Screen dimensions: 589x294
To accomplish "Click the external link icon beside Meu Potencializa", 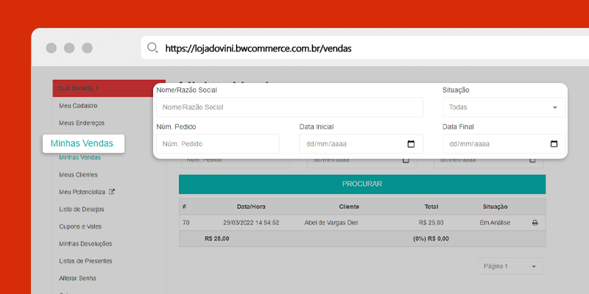I will click(x=112, y=192).
